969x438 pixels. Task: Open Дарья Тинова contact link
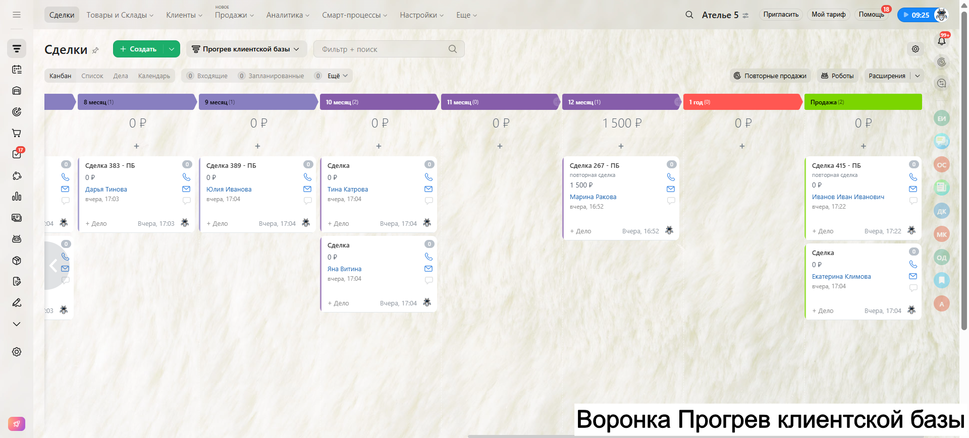[x=106, y=190]
